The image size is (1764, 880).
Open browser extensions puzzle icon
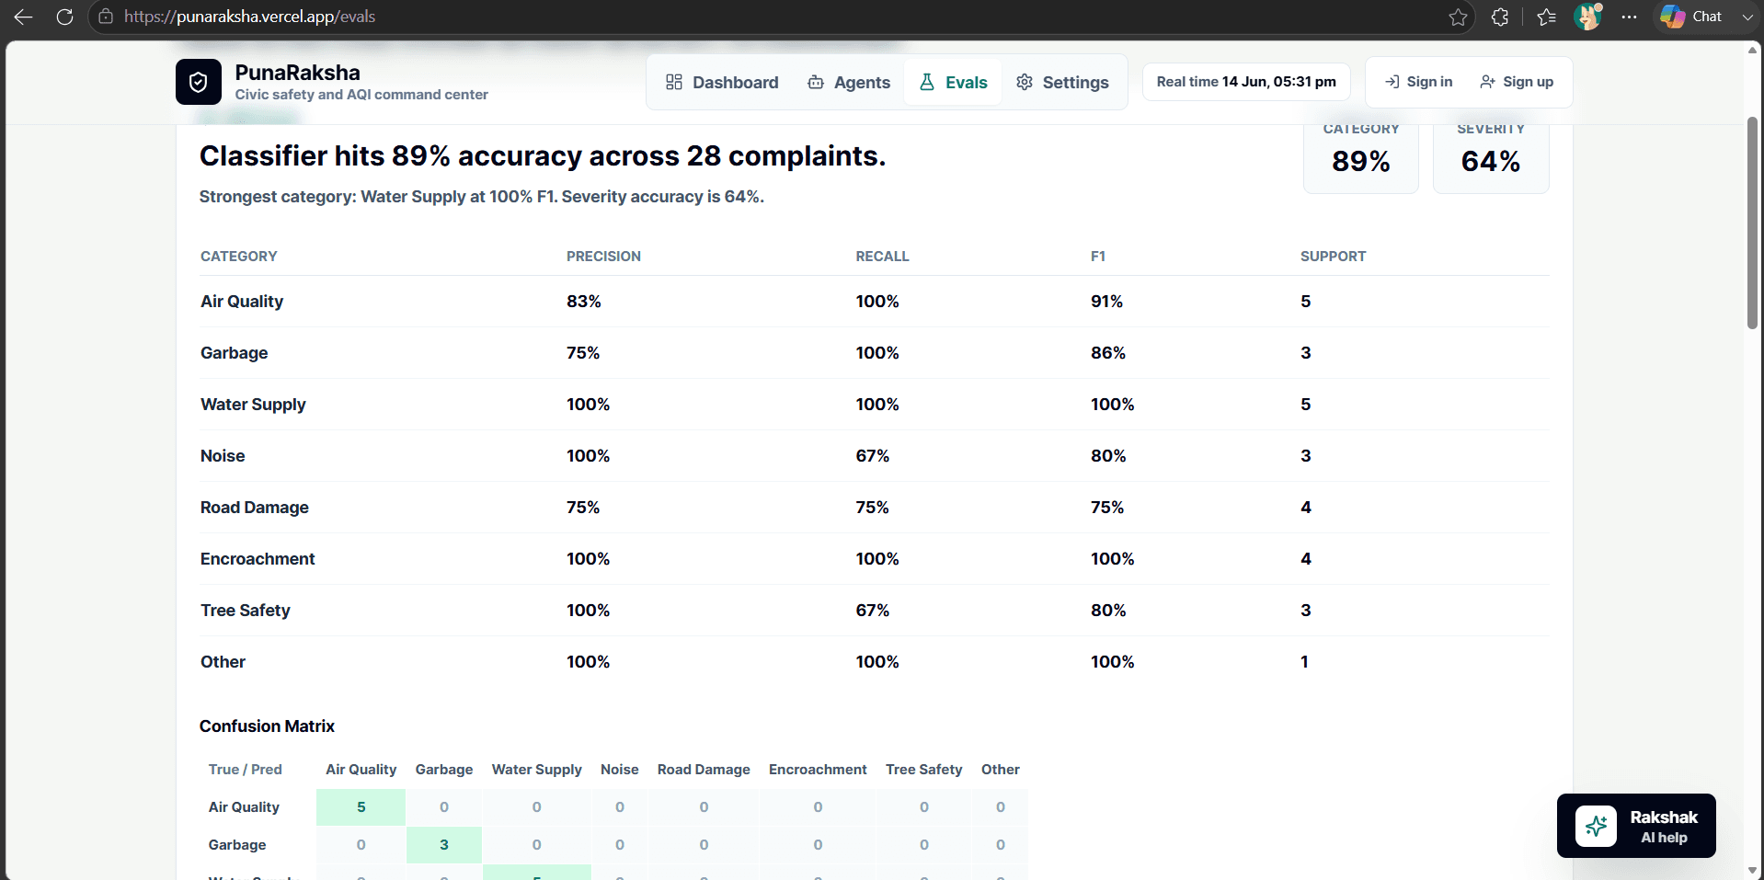(x=1500, y=17)
